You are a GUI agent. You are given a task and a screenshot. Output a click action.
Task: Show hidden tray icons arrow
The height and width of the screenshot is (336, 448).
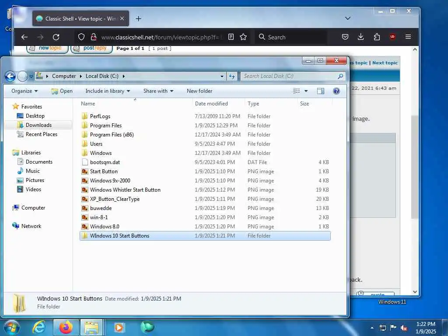click(372, 328)
